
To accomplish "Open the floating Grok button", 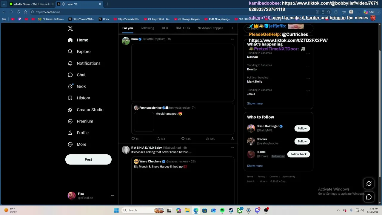I will click(x=369, y=184).
